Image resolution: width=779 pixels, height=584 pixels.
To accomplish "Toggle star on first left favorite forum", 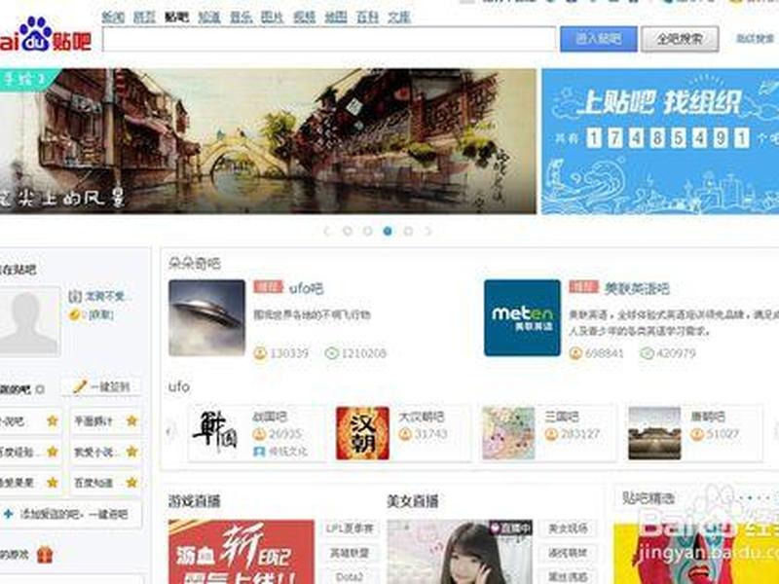I will [x=53, y=421].
